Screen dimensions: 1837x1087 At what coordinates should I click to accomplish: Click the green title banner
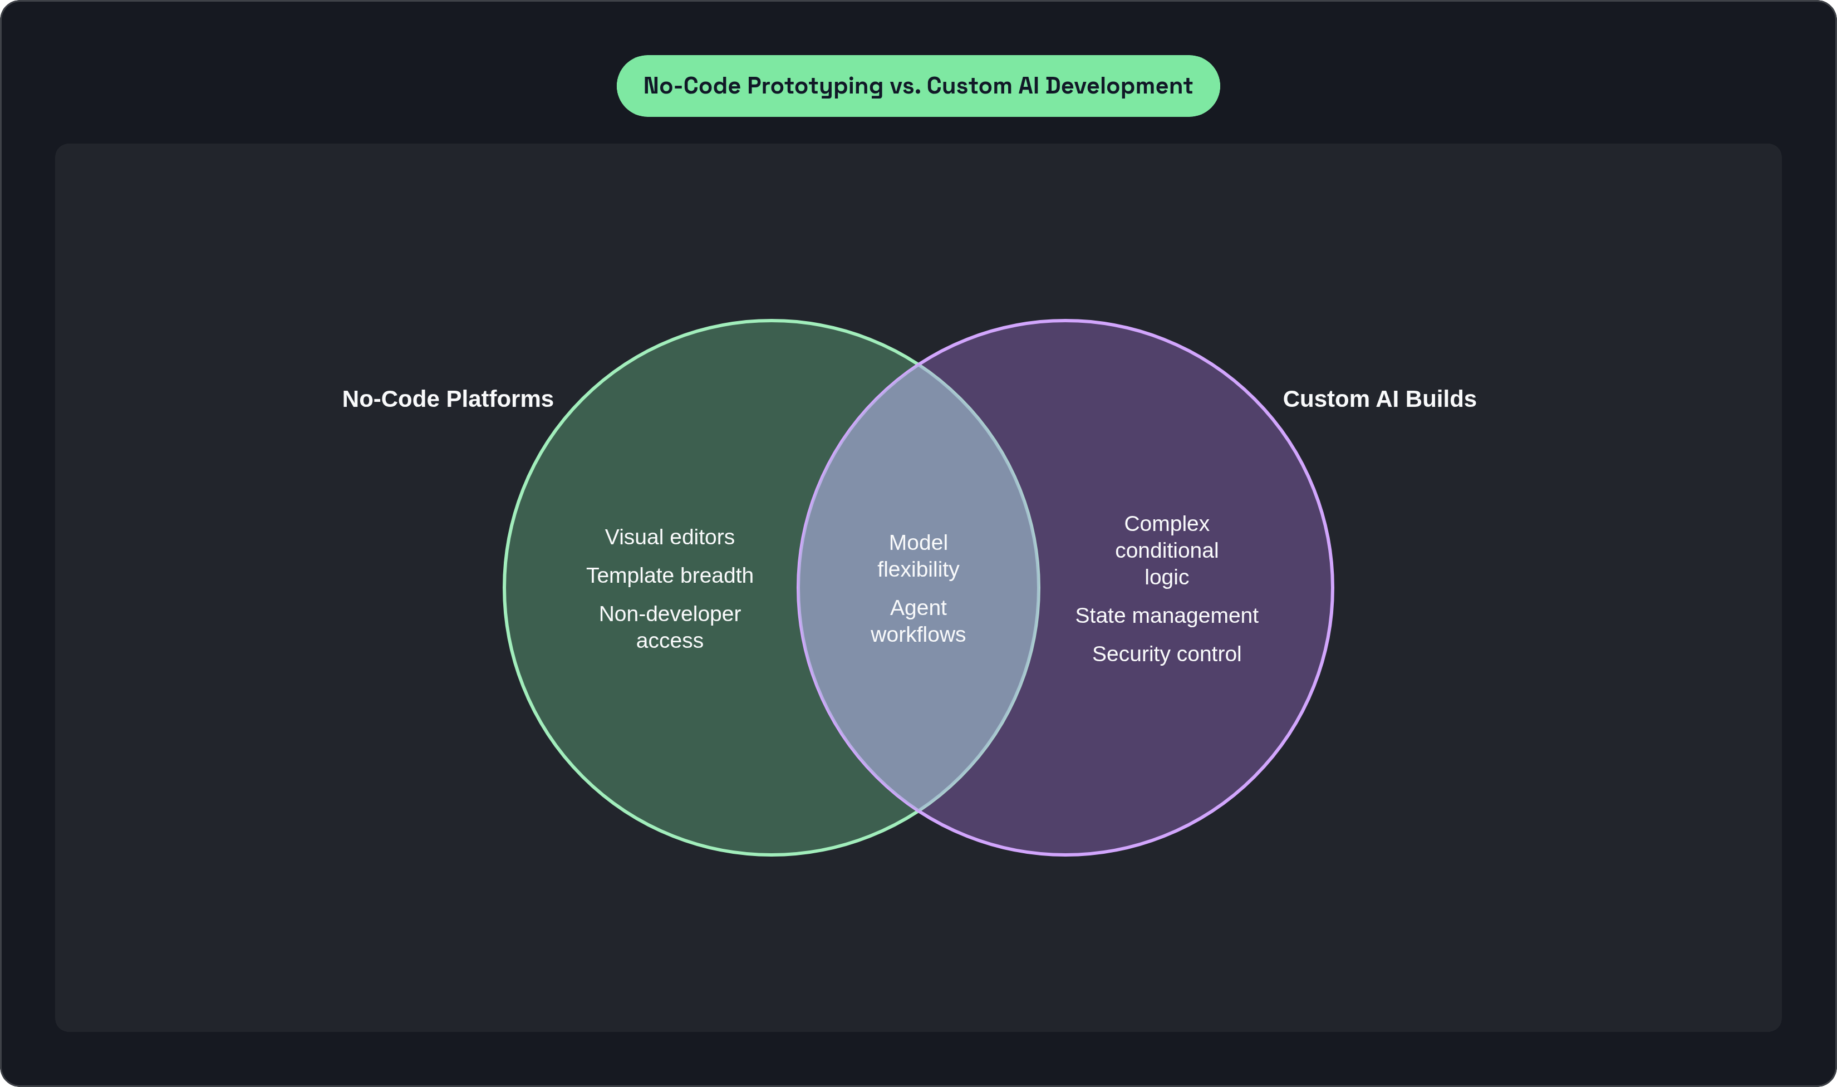click(x=918, y=86)
